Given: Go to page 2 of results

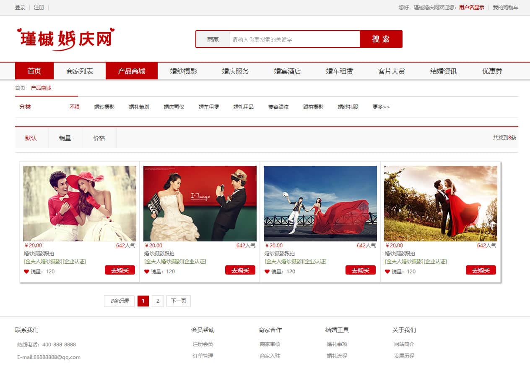Looking at the screenshot, I should click(158, 301).
